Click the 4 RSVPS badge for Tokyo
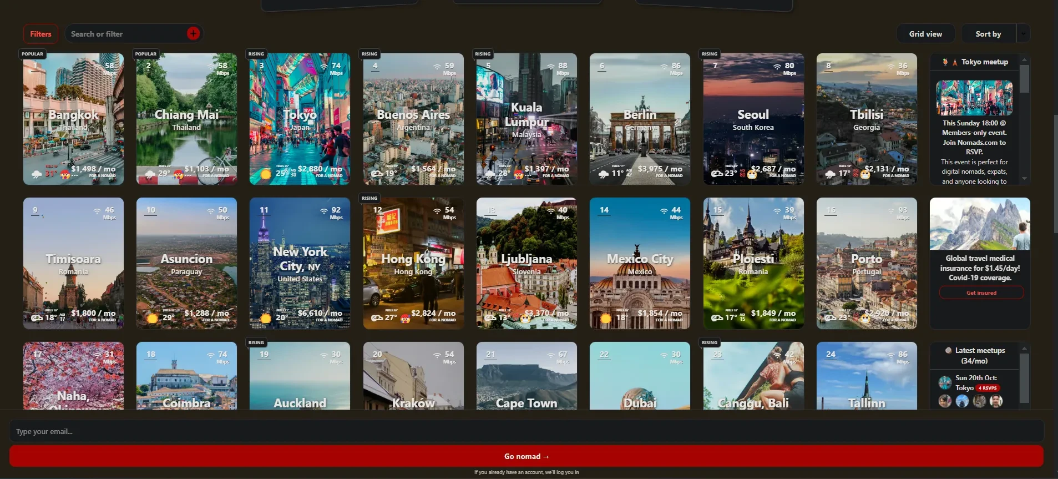This screenshot has height=479, width=1058. (x=988, y=388)
